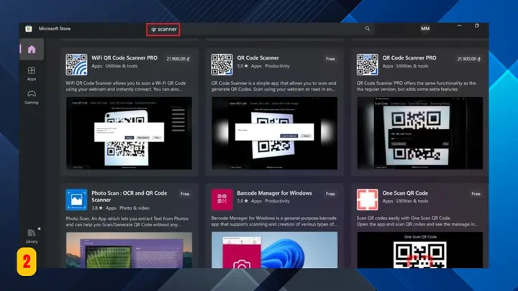Image resolution: width=518 pixels, height=291 pixels.
Task: Click the Microsoft Store logo icon
Action: (x=29, y=29)
